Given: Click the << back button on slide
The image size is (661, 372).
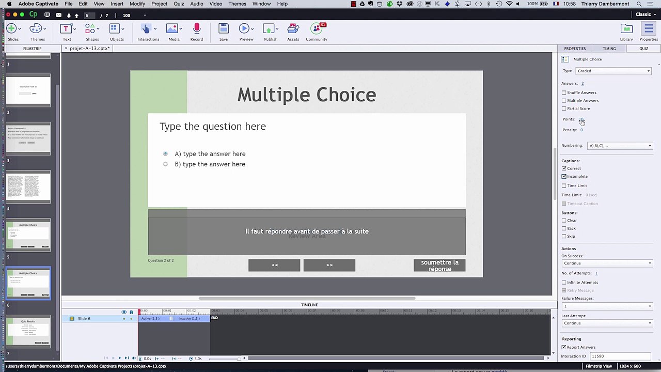Looking at the screenshot, I should [x=274, y=266].
